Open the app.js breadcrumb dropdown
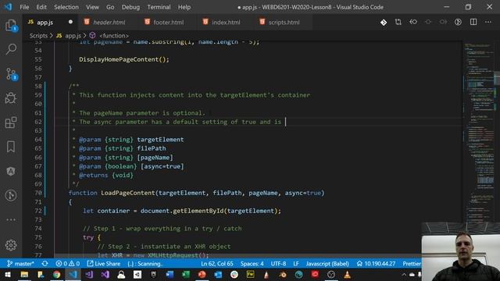The height and width of the screenshot is (281, 500). [x=69, y=36]
